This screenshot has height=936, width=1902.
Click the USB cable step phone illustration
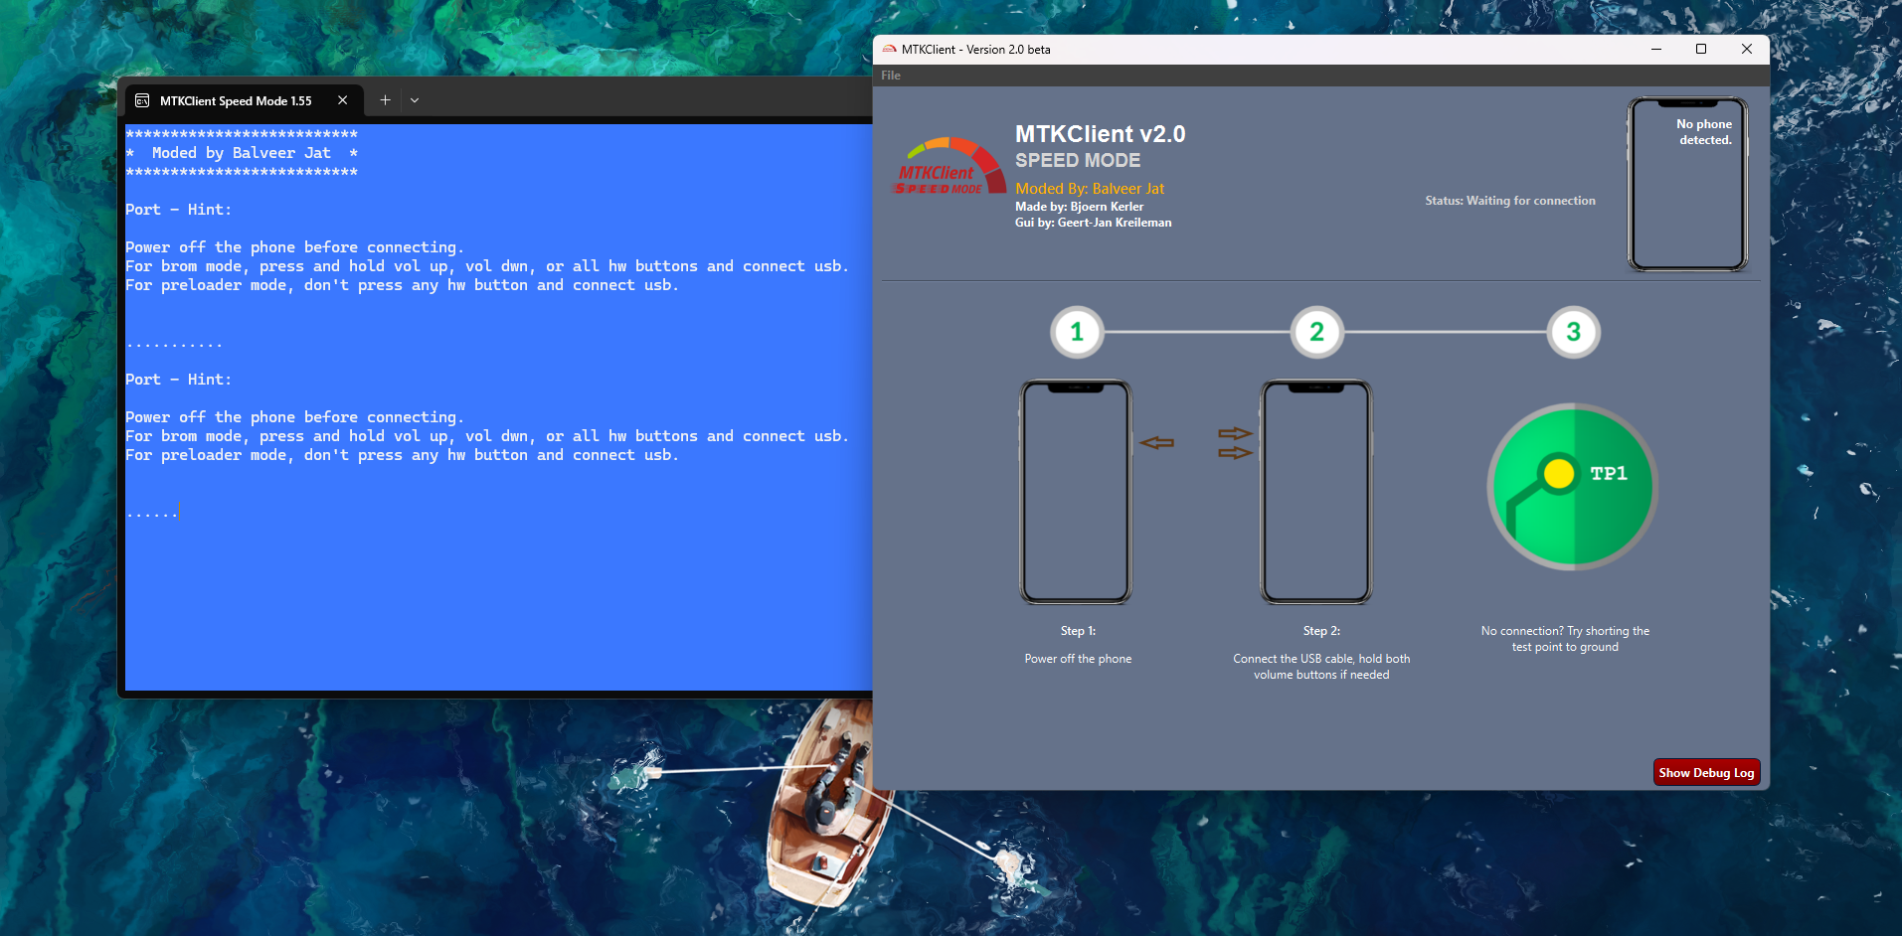click(x=1316, y=492)
